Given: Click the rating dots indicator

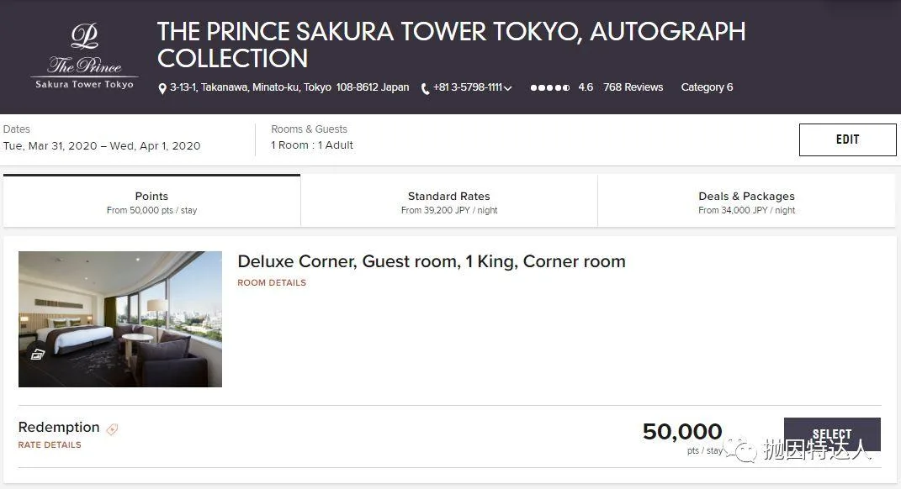Looking at the screenshot, I should 550,88.
